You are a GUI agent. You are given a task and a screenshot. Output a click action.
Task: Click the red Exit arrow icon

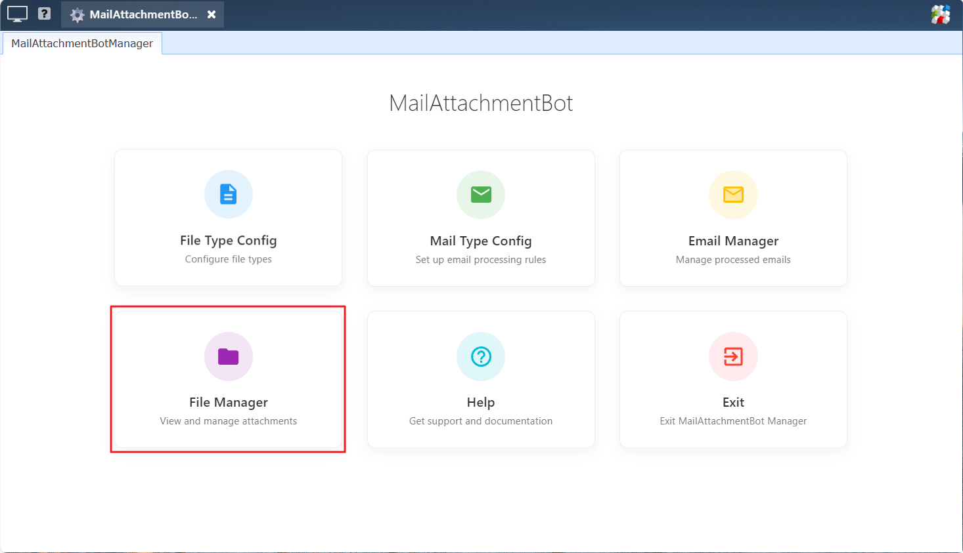(x=733, y=356)
